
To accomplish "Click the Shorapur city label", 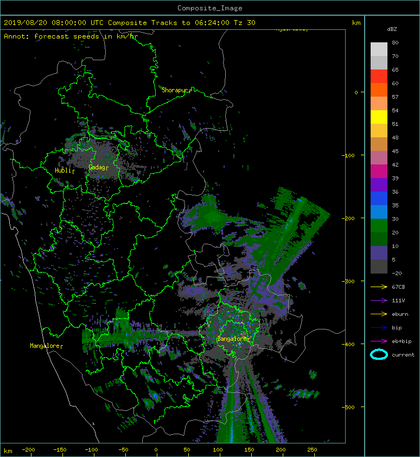I will click(x=174, y=90).
